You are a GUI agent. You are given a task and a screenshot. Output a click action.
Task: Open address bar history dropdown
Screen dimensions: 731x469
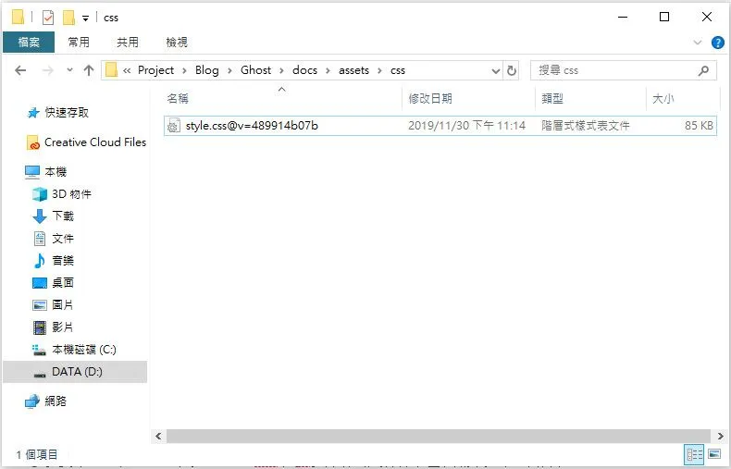pyautogui.click(x=495, y=70)
